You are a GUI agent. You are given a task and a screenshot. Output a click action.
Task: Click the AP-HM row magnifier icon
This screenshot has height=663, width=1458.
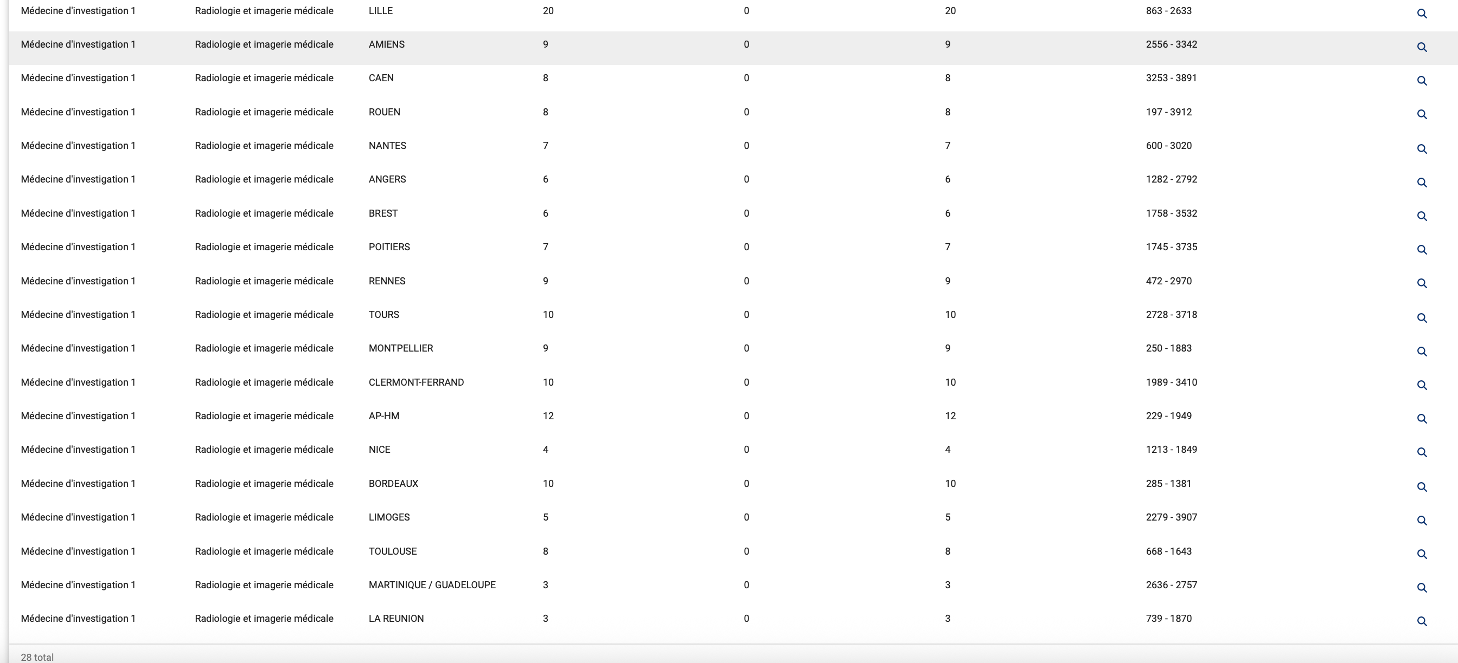pos(1421,419)
